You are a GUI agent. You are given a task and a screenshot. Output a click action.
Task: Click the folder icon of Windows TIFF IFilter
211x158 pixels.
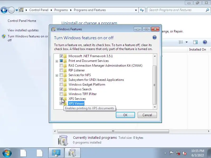point(65,94)
